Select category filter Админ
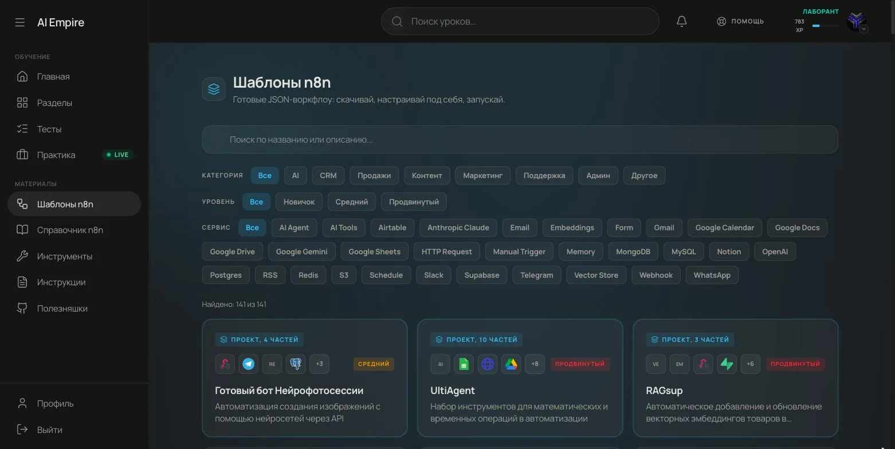The image size is (895, 449). 598,175
